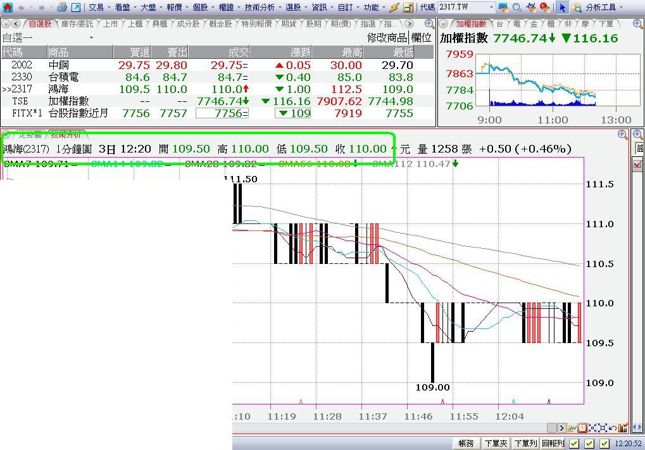
Task: Click the 漲跌 column header
Action: coord(281,53)
